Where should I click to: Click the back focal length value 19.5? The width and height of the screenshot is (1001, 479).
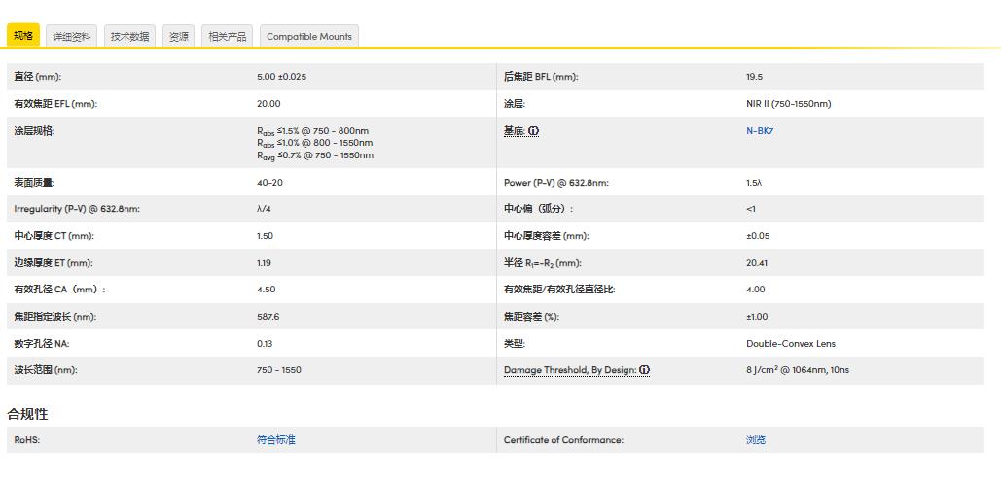point(754,77)
